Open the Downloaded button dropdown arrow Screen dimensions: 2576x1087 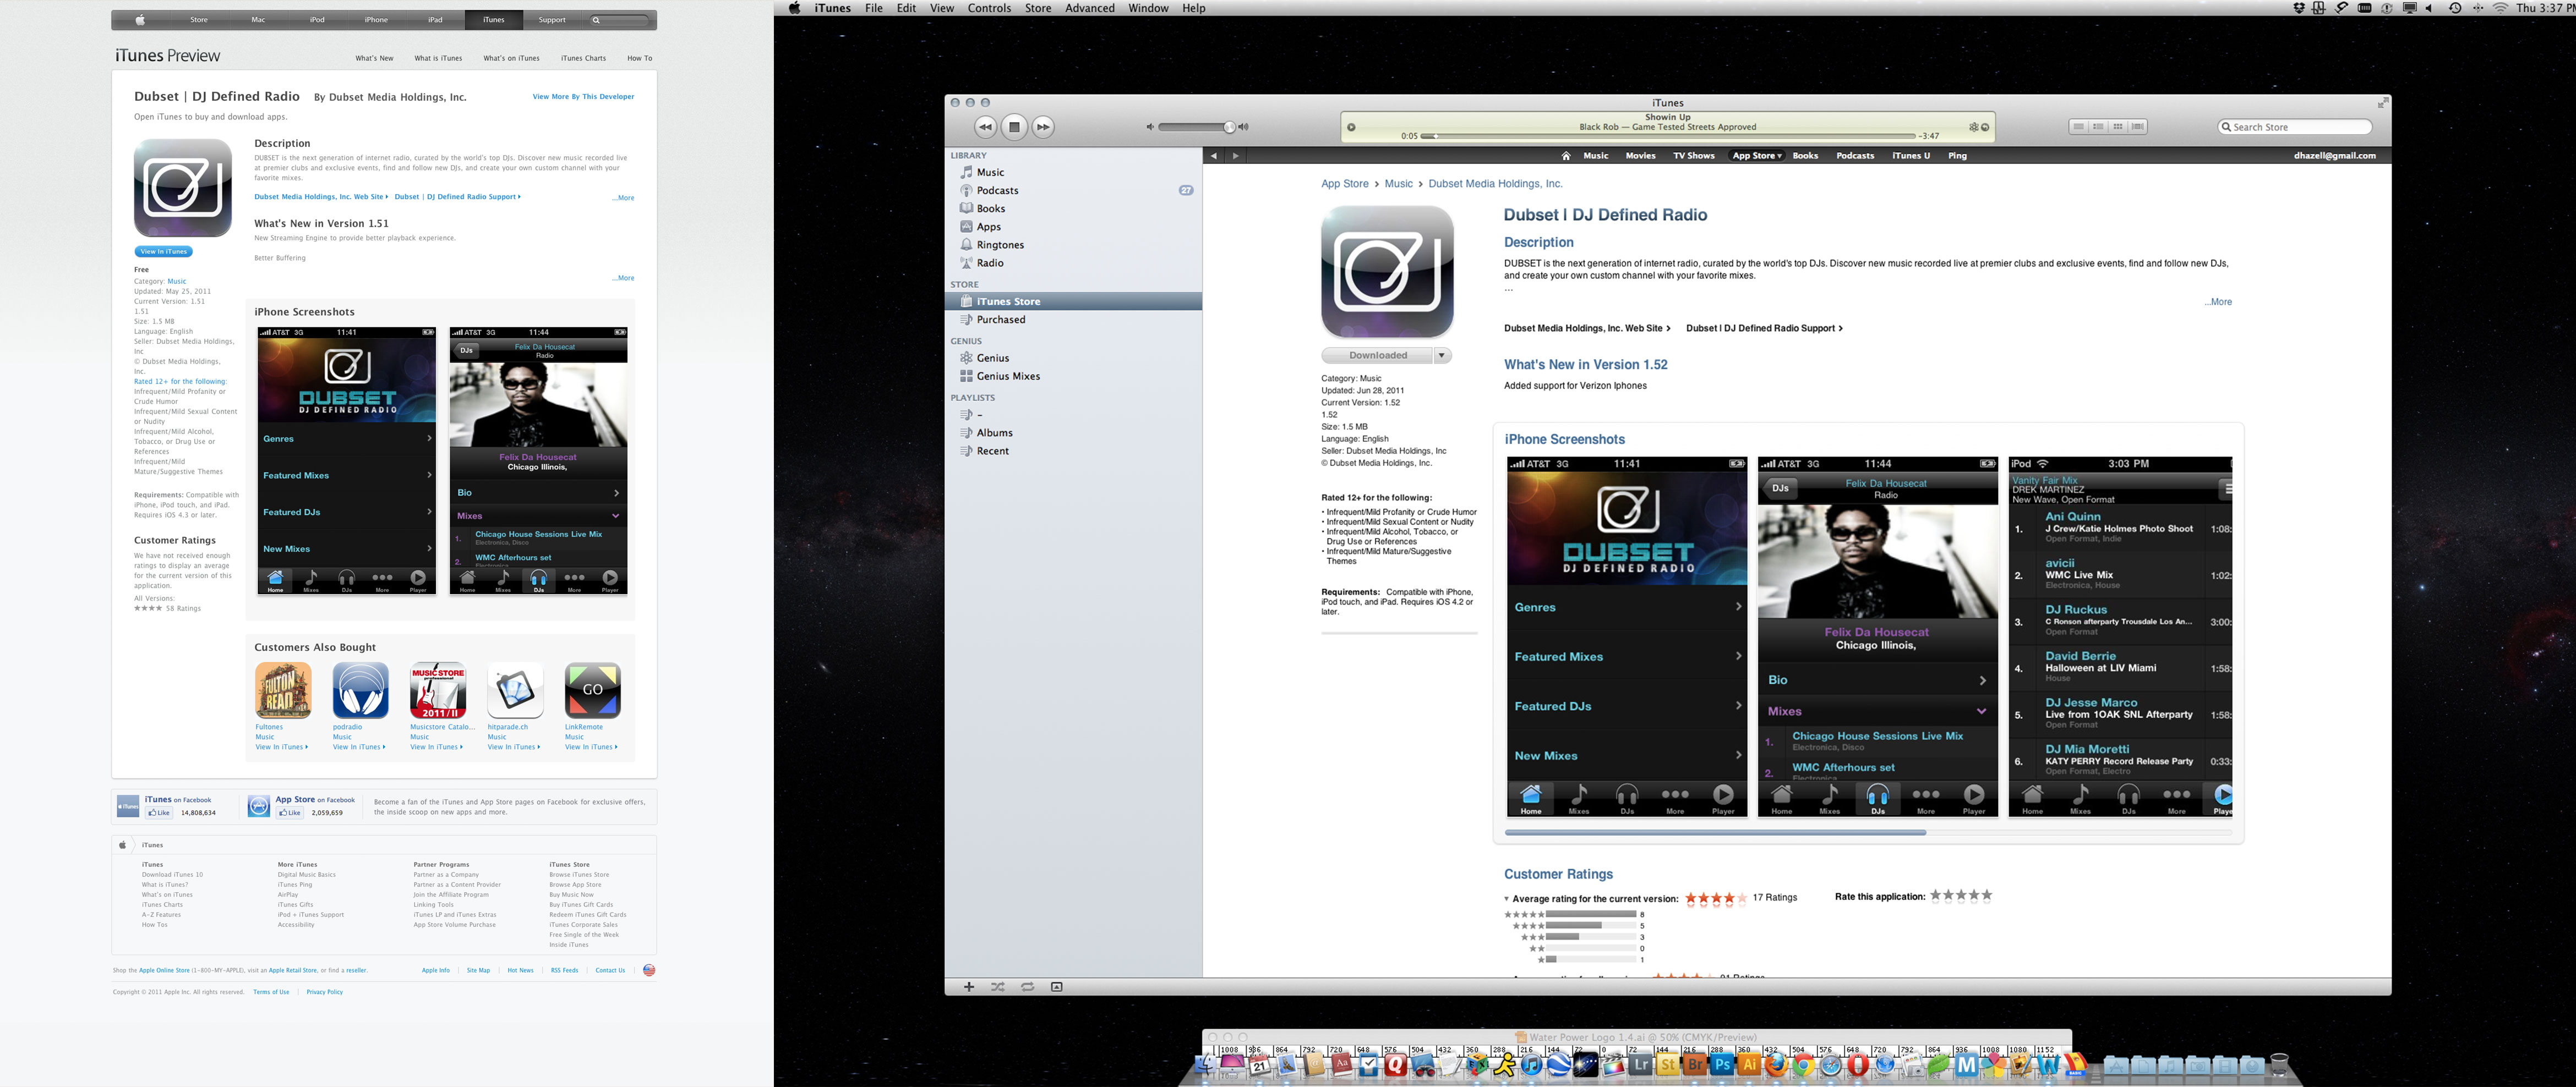coord(1441,356)
